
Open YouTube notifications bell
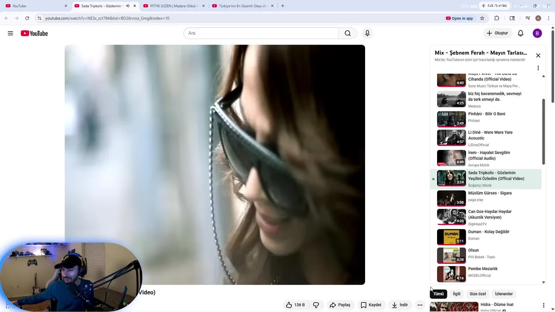click(x=521, y=33)
